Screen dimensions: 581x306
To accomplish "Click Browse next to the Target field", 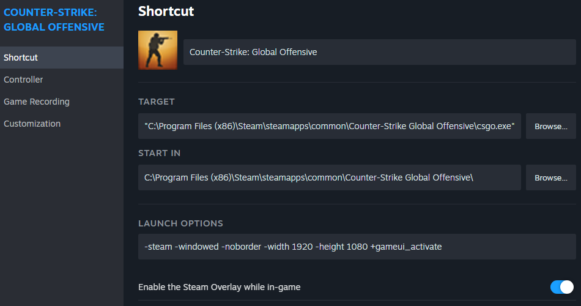I will pos(550,126).
